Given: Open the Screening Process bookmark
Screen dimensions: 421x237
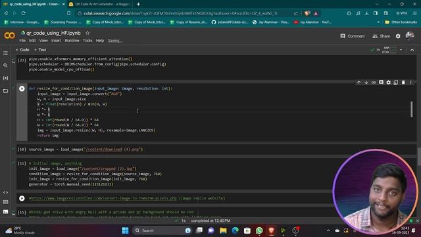Looking at the screenshot, I should 63,22.
